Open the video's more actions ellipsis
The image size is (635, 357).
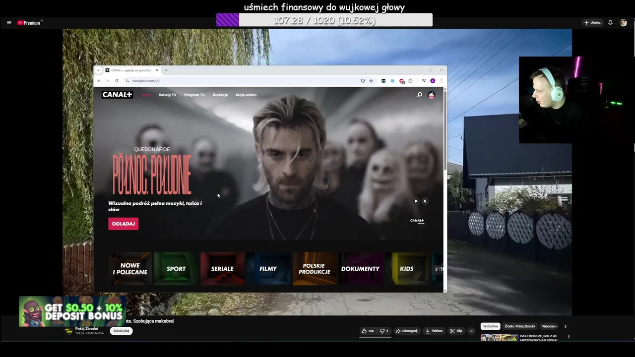471,331
